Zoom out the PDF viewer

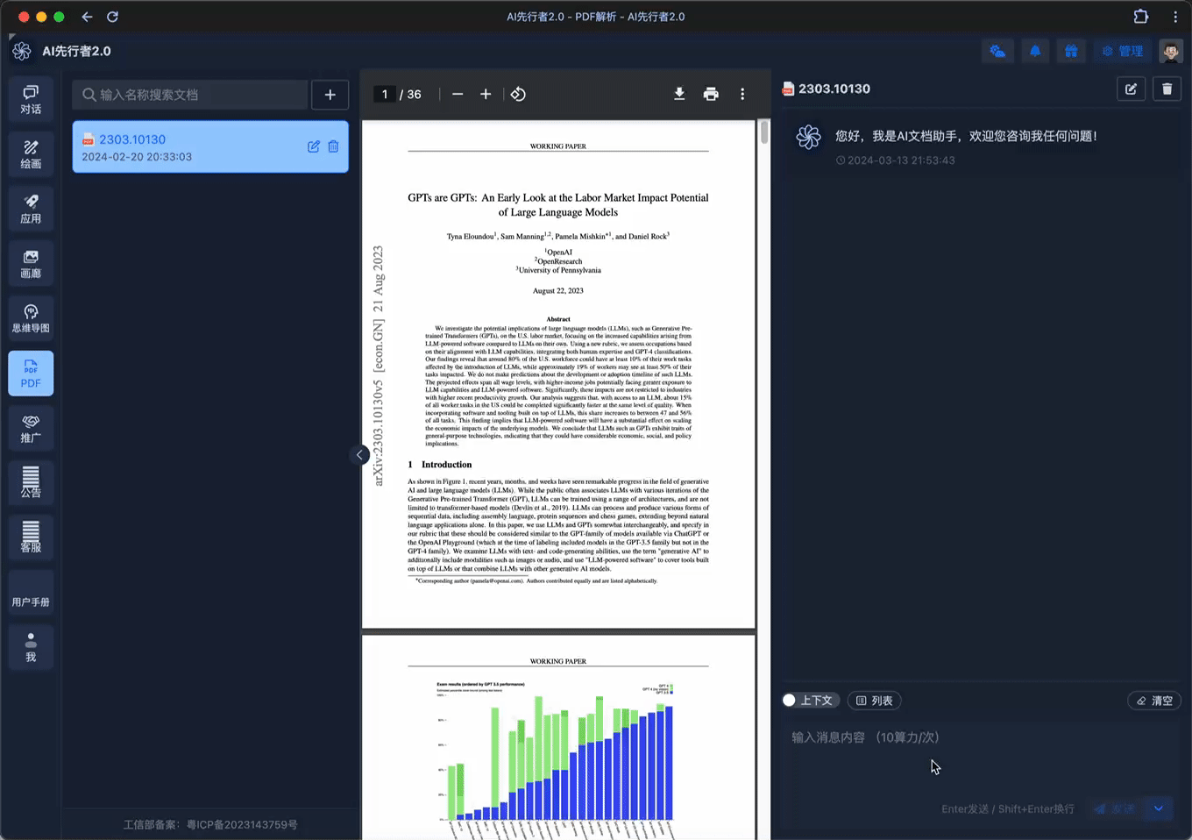tap(458, 94)
